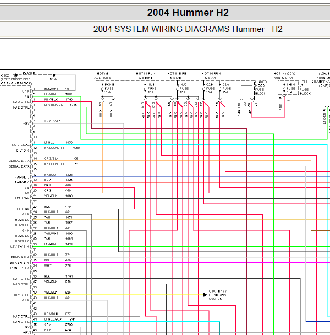Select the LT GRN/BLK wire label at pin 4

[x=53, y=105]
